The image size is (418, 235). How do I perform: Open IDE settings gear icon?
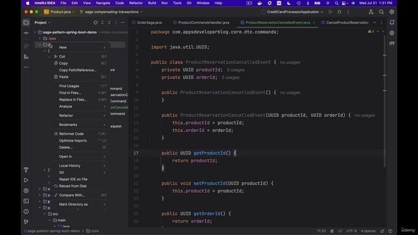pyautogui.click(x=392, y=12)
